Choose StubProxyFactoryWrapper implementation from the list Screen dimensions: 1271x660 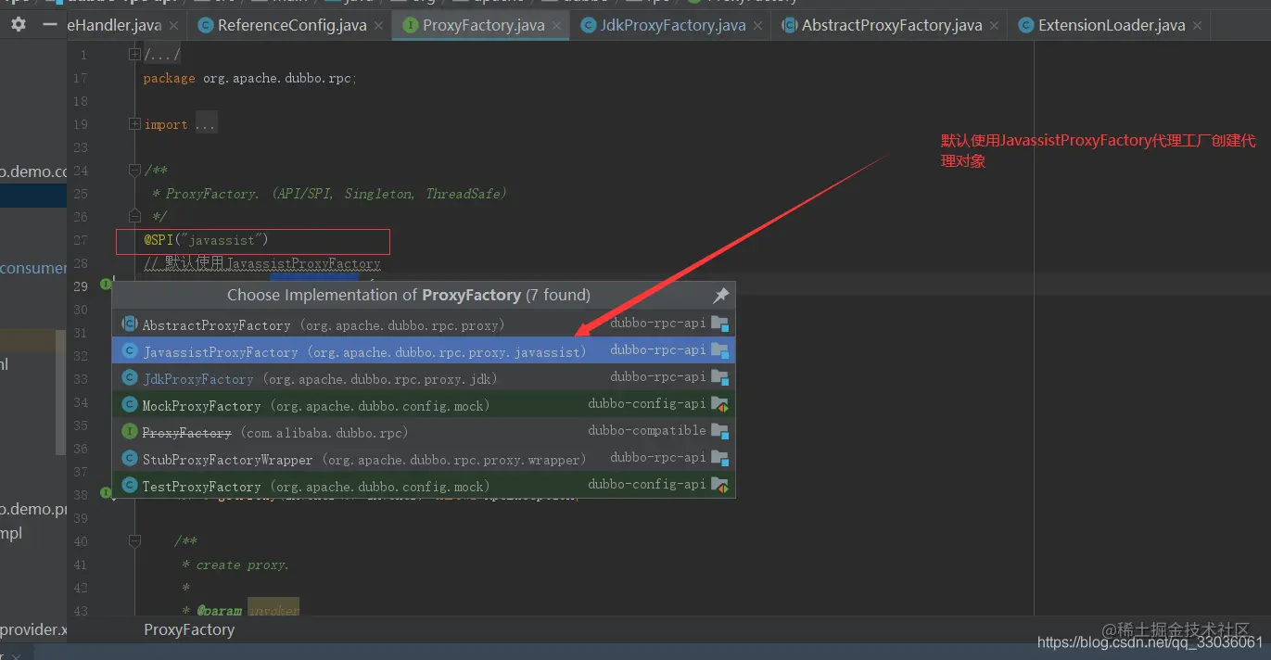click(x=424, y=459)
